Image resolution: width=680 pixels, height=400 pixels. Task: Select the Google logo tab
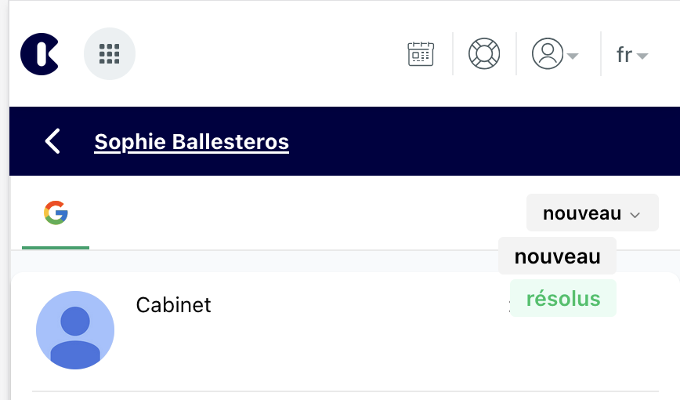[x=56, y=213]
